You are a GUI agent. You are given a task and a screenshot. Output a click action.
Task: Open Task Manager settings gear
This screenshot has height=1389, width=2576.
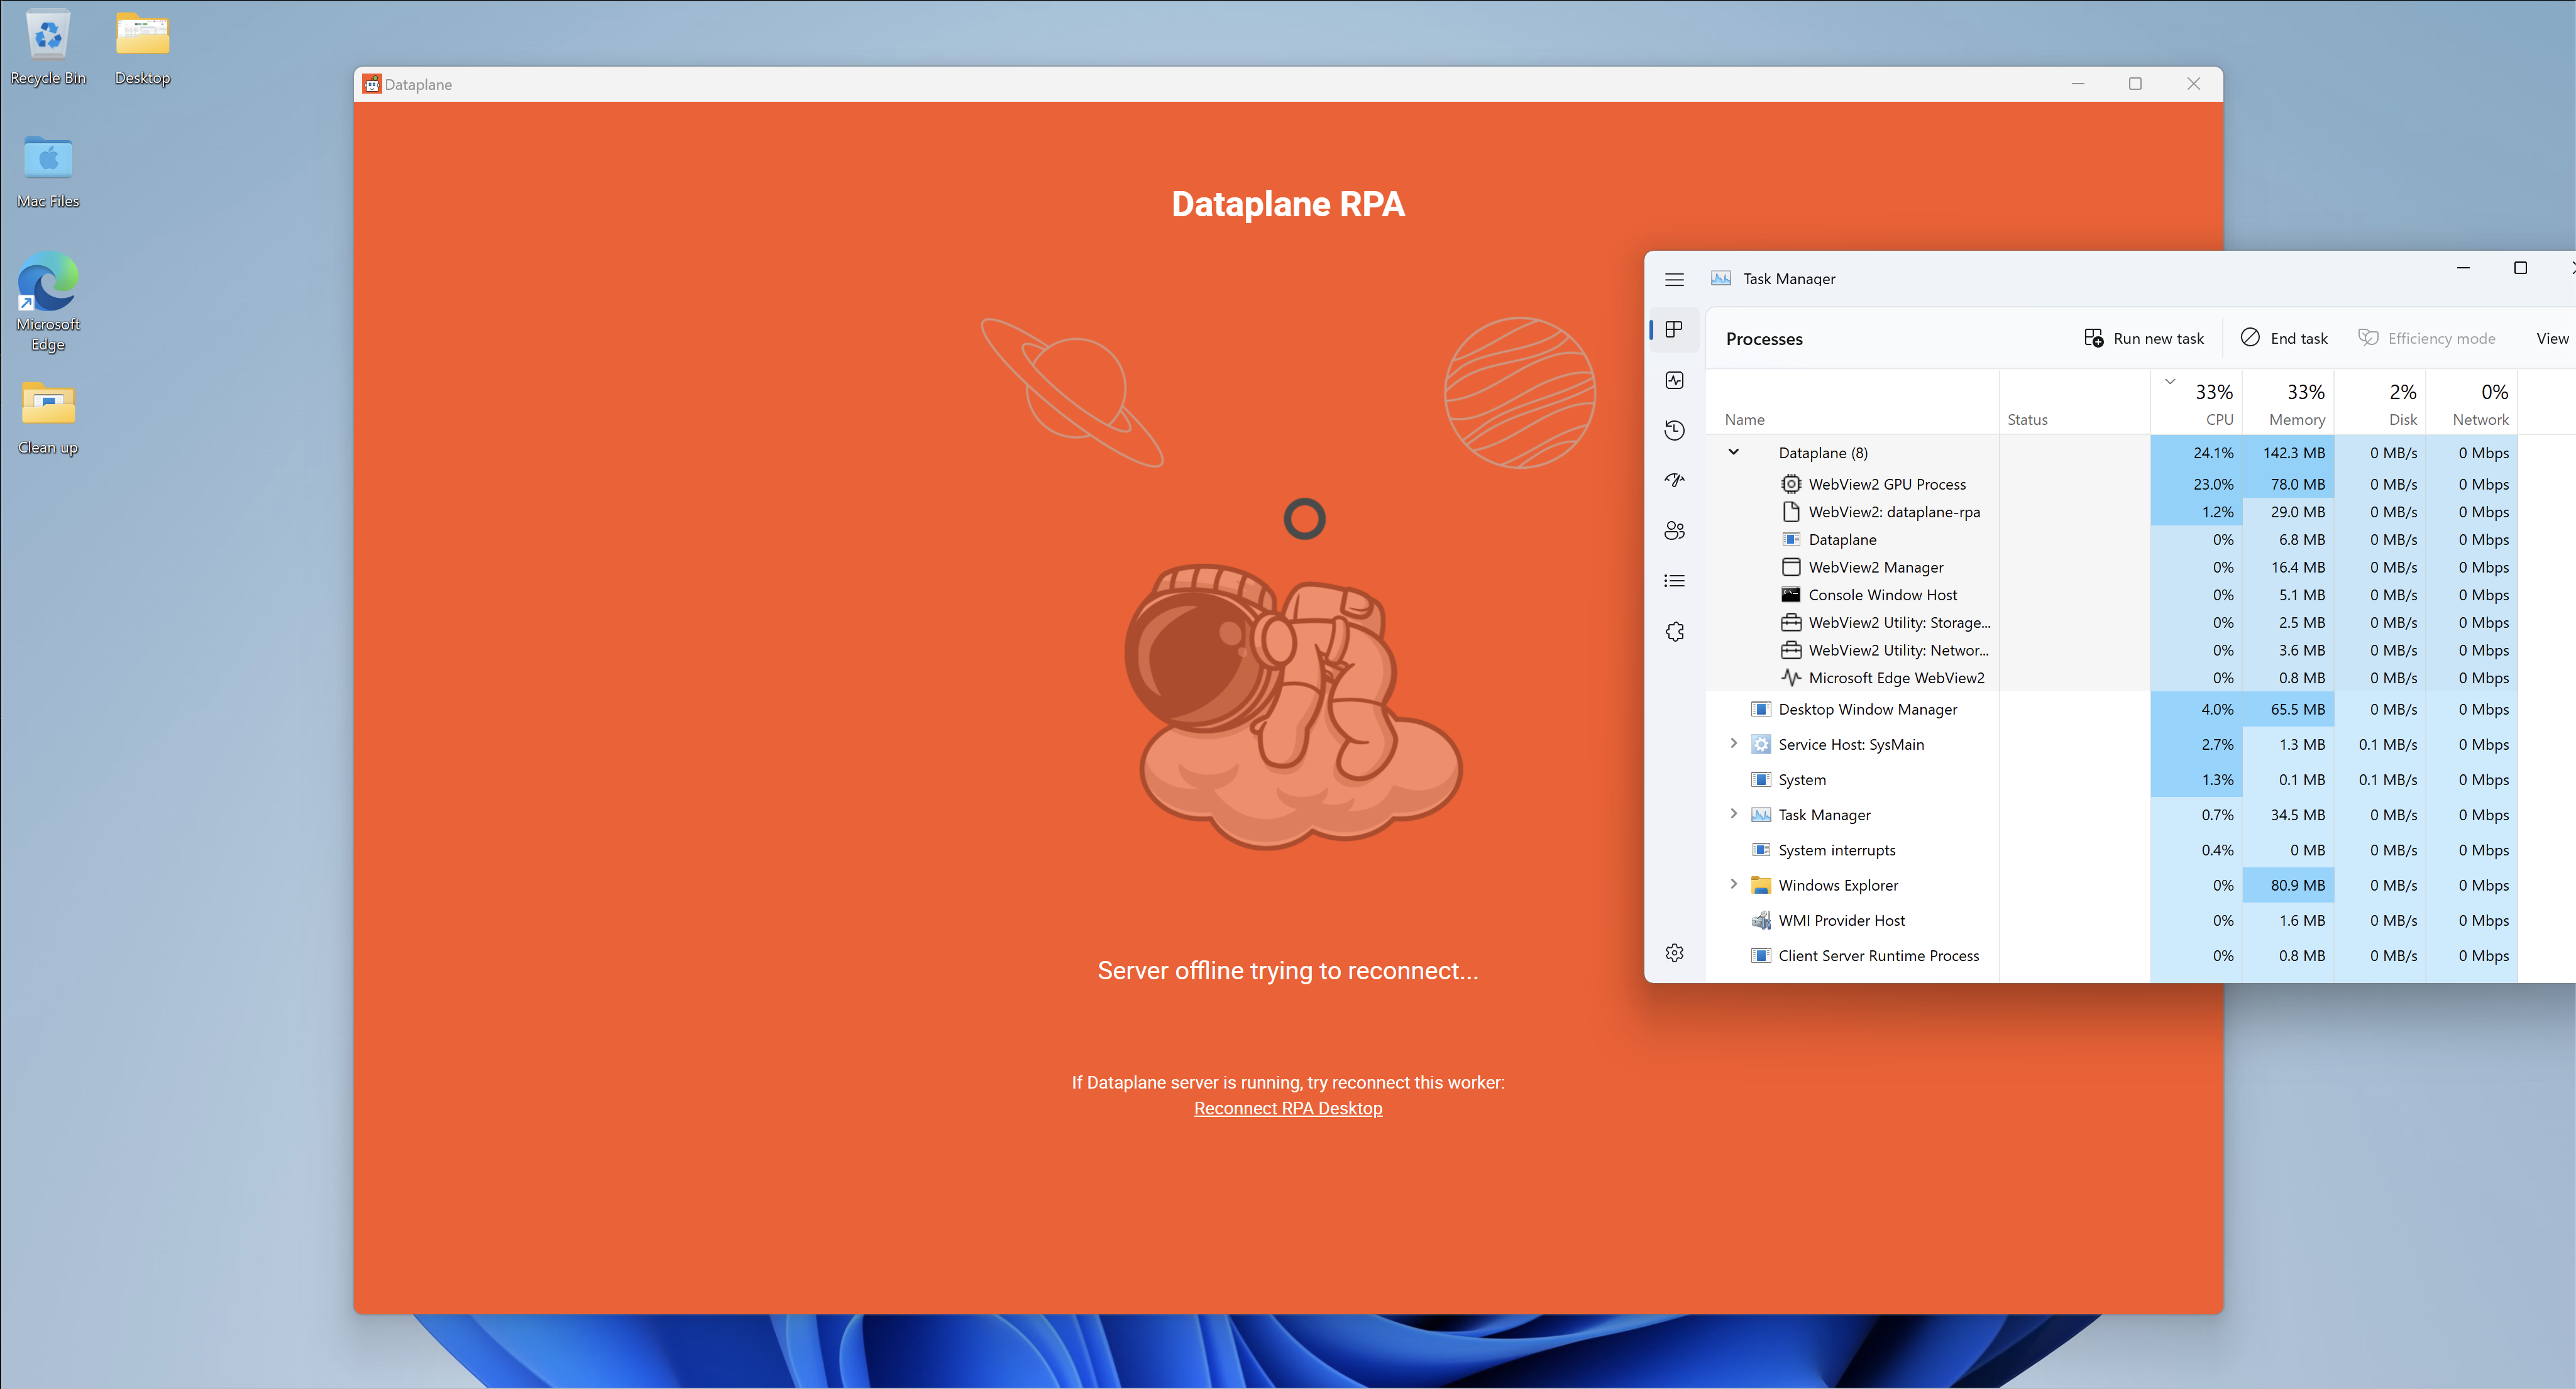coord(1675,952)
